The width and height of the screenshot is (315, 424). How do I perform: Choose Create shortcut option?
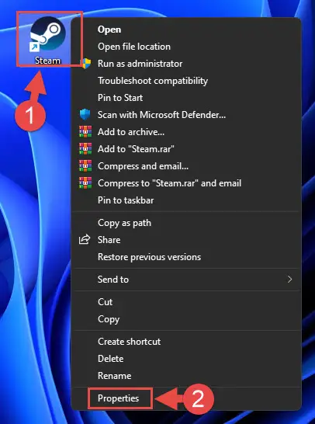point(187,341)
